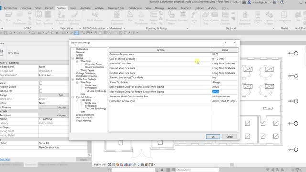The height and width of the screenshot is (172, 306).
Task: Select Load Calculations in the tree
Action: click(85, 115)
